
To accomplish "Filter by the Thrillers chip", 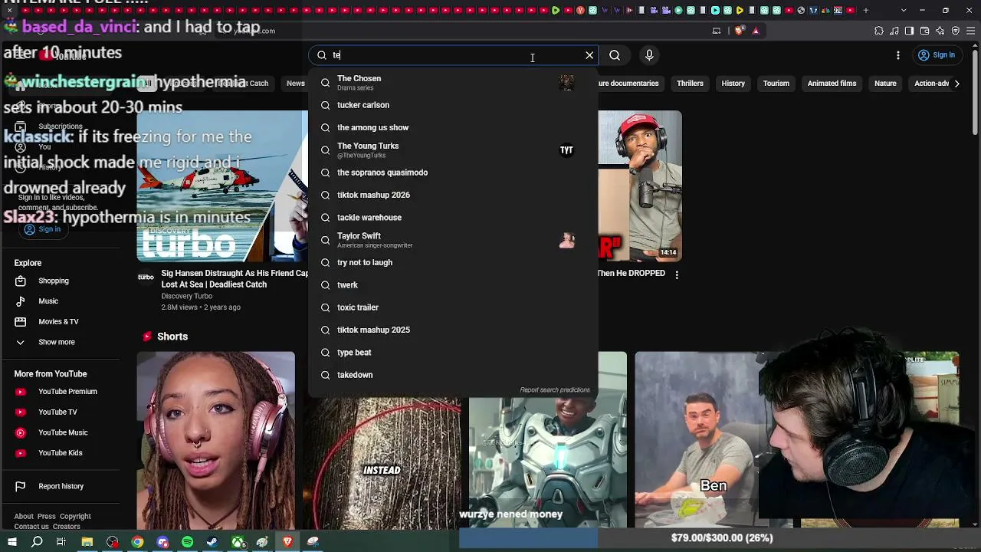I will point(690,84).
